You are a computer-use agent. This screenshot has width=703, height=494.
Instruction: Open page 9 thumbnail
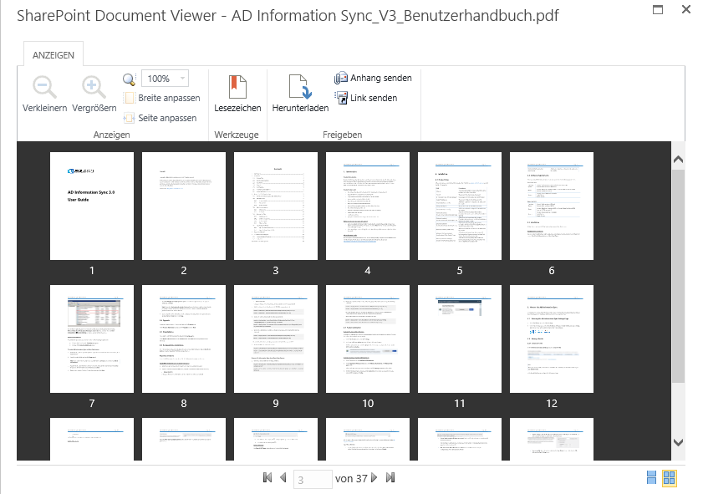pyautogui.click(x=276, y=339)
